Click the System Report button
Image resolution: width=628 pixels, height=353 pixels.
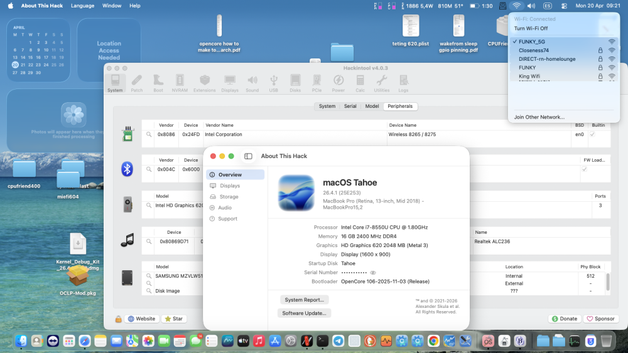[x=305, y=300]
